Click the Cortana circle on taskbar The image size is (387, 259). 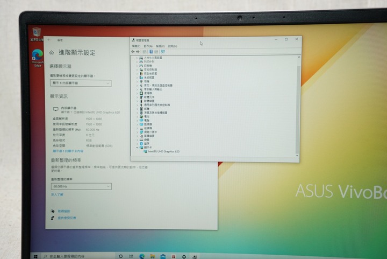click(121, 256)
